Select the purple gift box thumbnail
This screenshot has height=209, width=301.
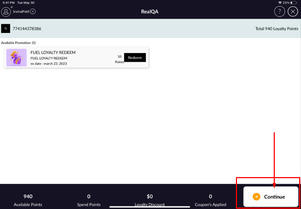(16, 57)
